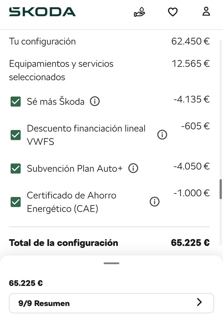Open the hand with droplet icon

[139, 12]
